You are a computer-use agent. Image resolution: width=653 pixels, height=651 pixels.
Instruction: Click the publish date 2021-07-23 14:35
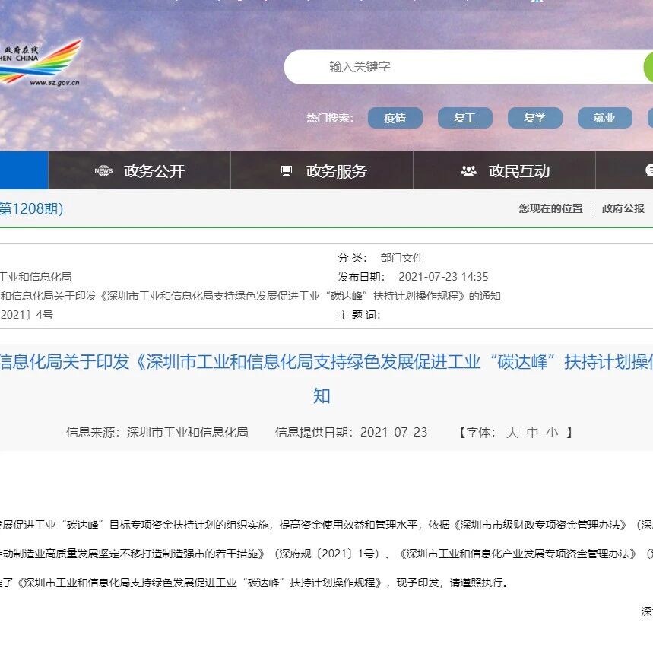click(443, 277)
